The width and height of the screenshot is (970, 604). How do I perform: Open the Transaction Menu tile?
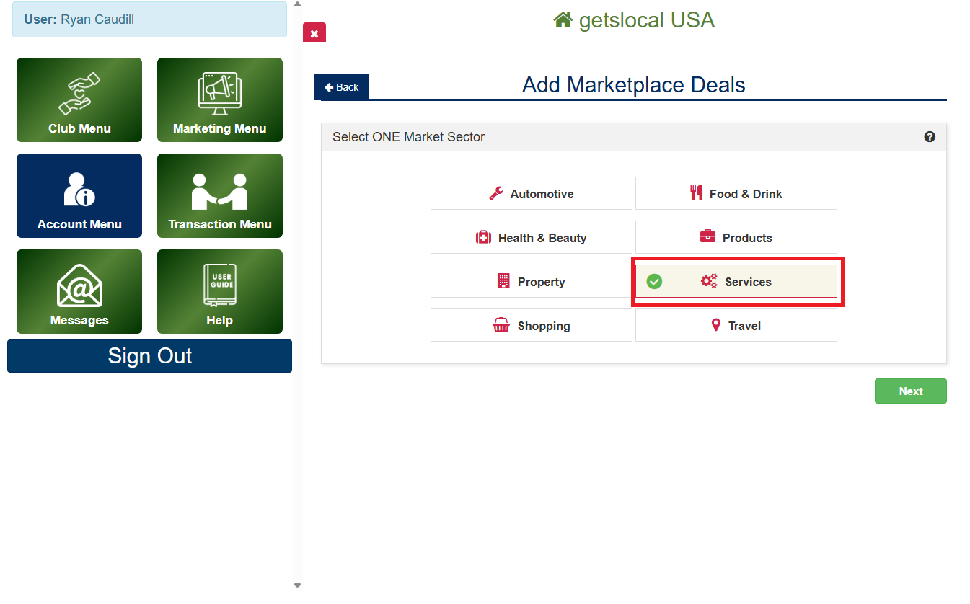(x=220, y=195)
